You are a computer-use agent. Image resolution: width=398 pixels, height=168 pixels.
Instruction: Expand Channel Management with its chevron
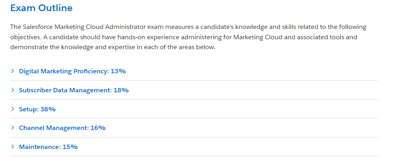point(13,128)
